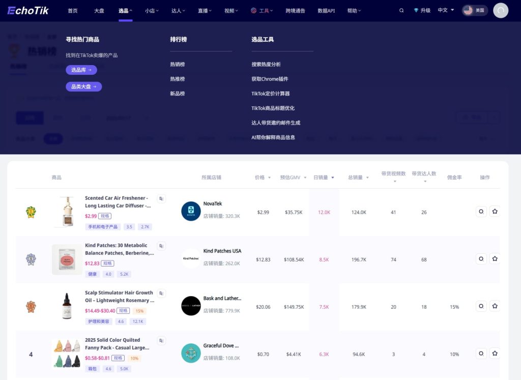Click the copy icon beside Scented Car Air Freshener
The width and height of the screenshot is (521, 380).
click(x=161, y=198)
